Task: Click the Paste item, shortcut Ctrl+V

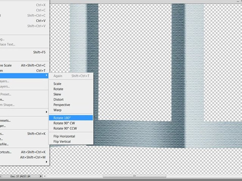Action: click(24, 21)
